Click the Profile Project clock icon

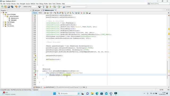pos(59,7)
